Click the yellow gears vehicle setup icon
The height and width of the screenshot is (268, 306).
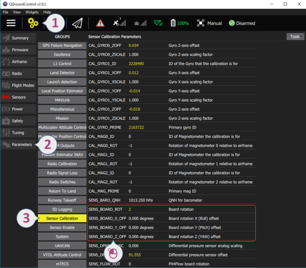(x=33, y=23)
